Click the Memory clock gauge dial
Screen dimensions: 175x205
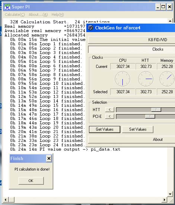tap(167, 79)
